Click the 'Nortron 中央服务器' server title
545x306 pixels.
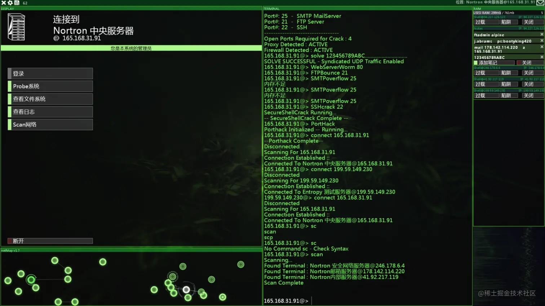[x=93, y=31]
